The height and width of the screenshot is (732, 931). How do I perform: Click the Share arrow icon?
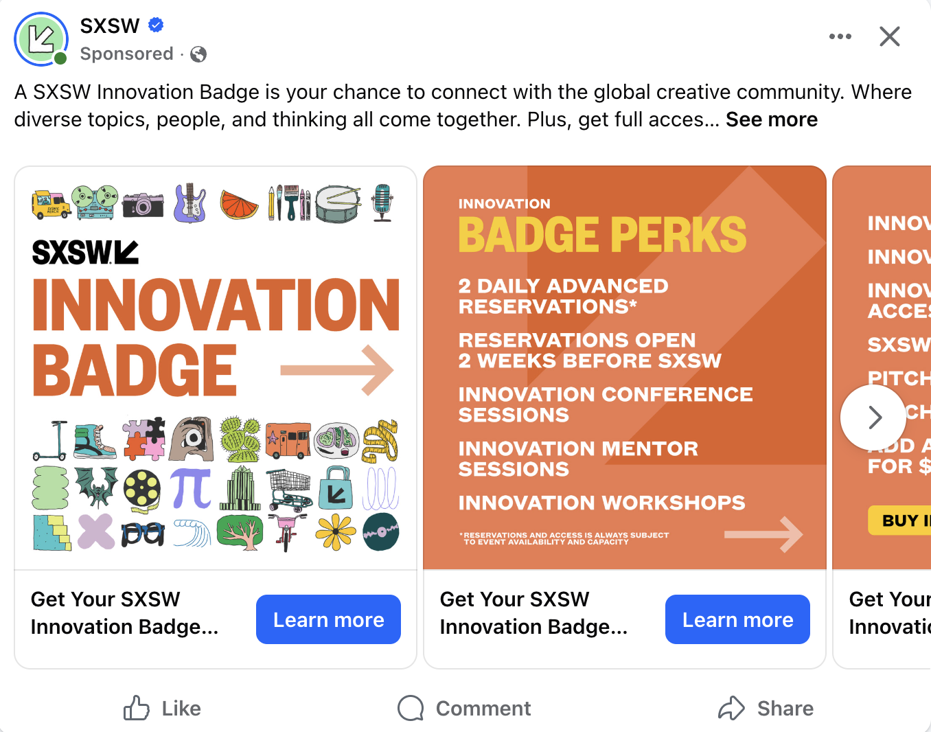tap(731, 708)
